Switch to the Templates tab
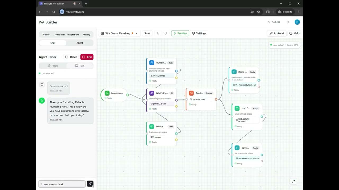 pyautogui.click(x=59, y=34)
